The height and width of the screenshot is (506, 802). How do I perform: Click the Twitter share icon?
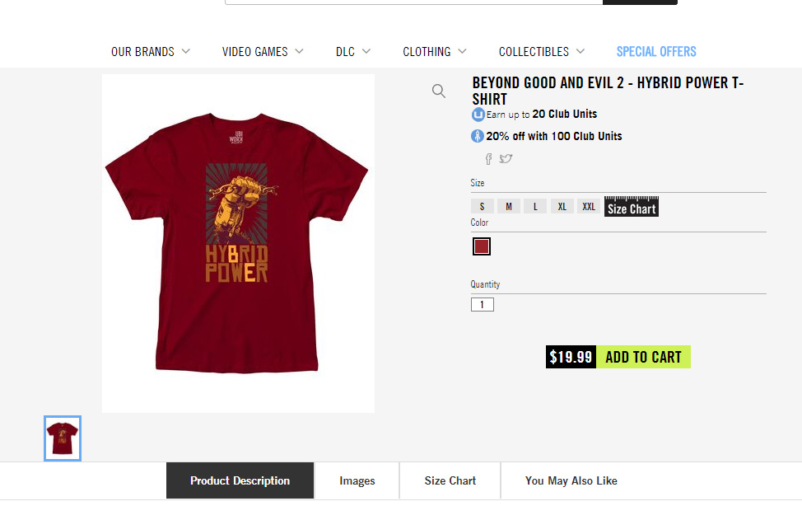(506, 158)
